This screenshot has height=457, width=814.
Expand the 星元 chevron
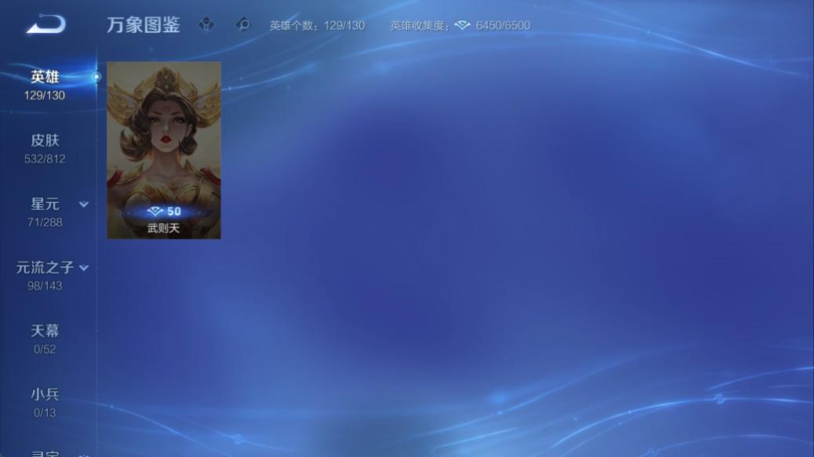pyautogui.click(x=84, y=205)
